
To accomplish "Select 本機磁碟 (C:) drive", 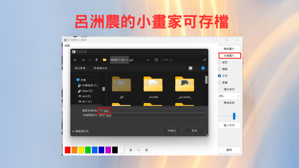I will pos(88,85).
